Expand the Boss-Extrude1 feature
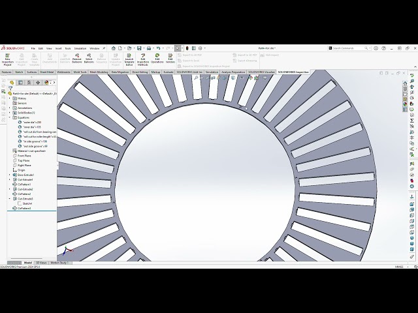The image size is (418, 313). [10, 175]
